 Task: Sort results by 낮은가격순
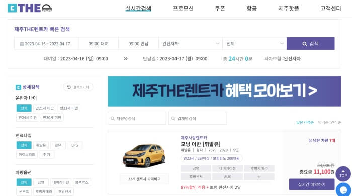tap(305, 122)
